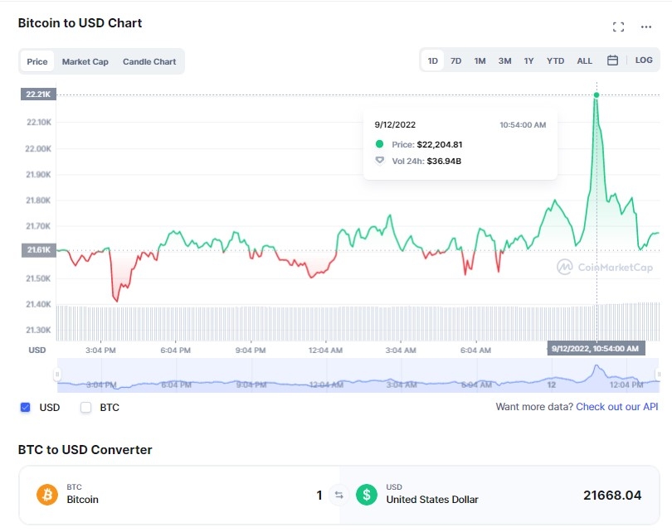Click the BTC amount input field
This screenshot has width=672, height=532.
(249, 496)
